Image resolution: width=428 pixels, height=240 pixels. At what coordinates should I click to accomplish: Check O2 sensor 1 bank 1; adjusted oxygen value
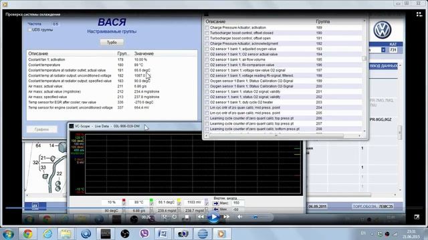coord(207,49)
